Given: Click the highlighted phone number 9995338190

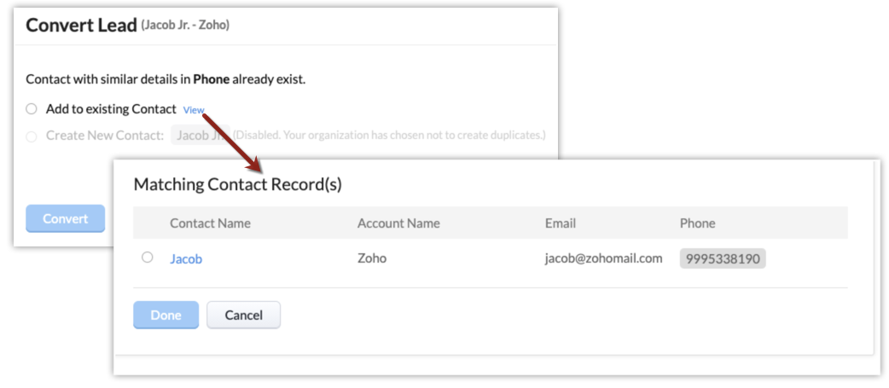Looking at the screenshot, I should point(723,258).
